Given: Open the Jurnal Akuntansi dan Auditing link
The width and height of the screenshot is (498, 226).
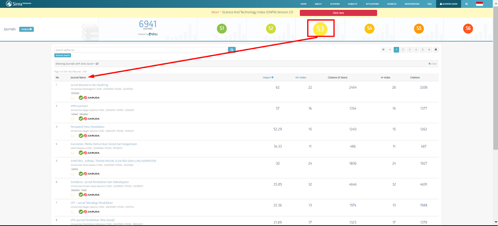Looking at the screenshot, I should click(89, 85).
